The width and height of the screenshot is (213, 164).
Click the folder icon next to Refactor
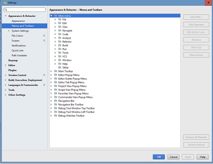(x=60, y=42)
